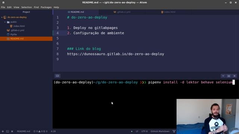The image size is (239, 134).
Task: Click the HTML5 icon beside index.html in tree
Action: [11, 26]
